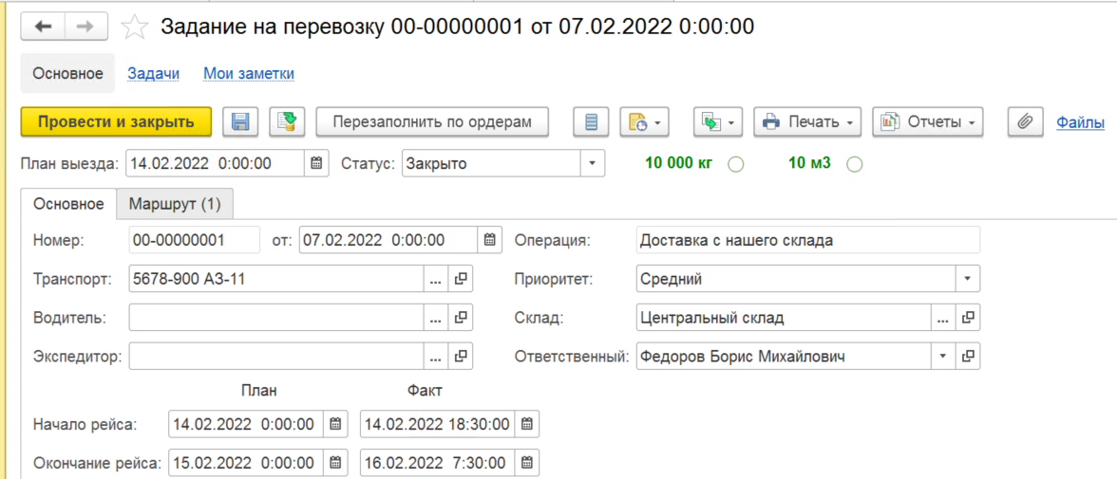Open the Транспорт record using its open icon
The width and height of the screenshot is (1117, 479).
click(x=461, y=279)
